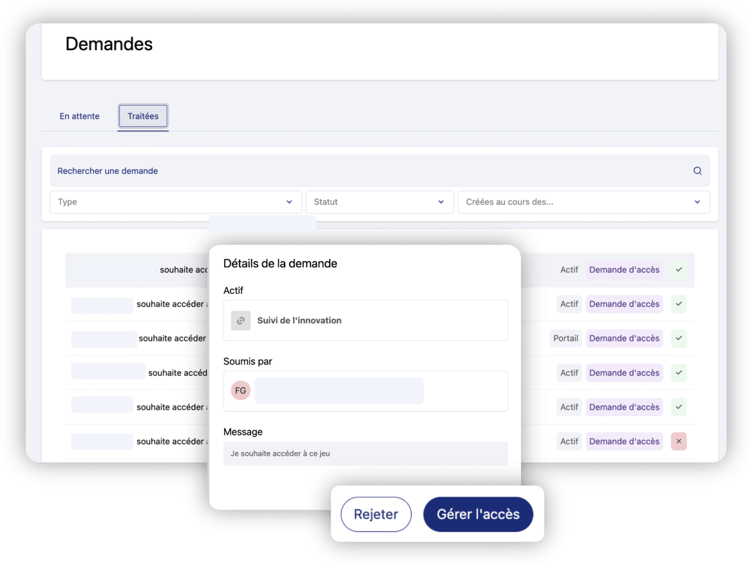Open the Créées au cours des dropdown
This screenshot has width=751, height=563.
pyautogui.click(x=583, y=202)
